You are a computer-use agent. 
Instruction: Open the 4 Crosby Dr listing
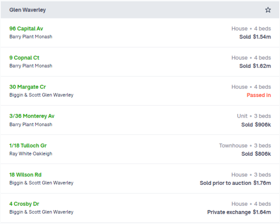click(24, 204)
